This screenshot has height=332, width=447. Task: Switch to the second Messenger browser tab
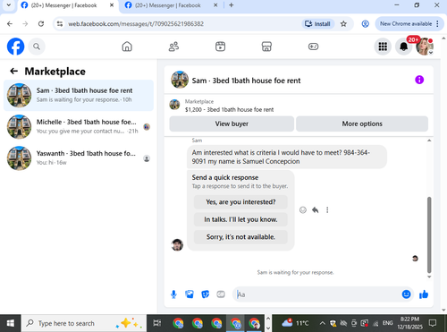tap(168, 5)
